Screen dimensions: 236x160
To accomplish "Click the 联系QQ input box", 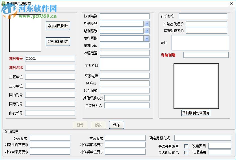I will point(125,83).
